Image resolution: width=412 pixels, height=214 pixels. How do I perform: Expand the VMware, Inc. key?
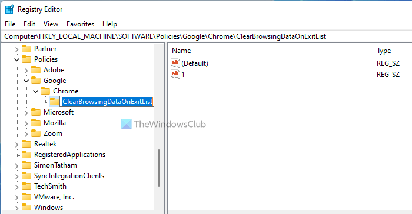pos(16,198)
